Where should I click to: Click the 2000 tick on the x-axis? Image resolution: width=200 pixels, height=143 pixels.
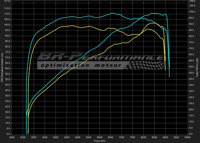(x=12, y=137)
